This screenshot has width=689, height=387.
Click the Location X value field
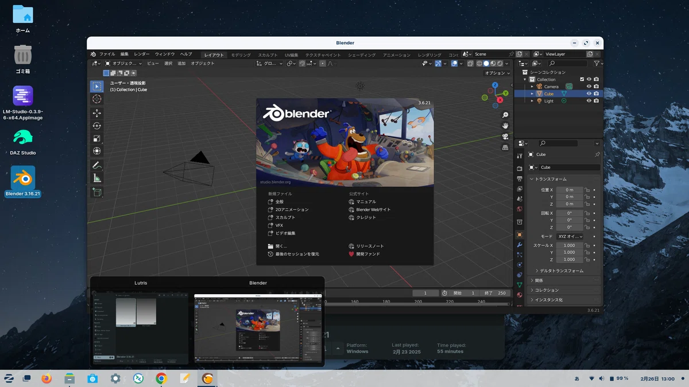(569, 190)
